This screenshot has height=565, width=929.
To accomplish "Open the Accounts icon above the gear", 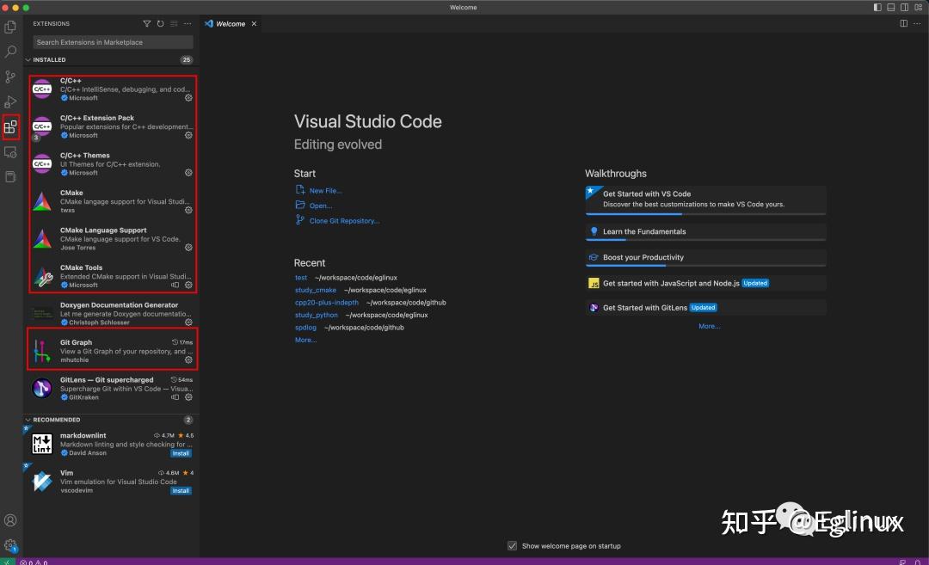I will click(x=10, y=520).
